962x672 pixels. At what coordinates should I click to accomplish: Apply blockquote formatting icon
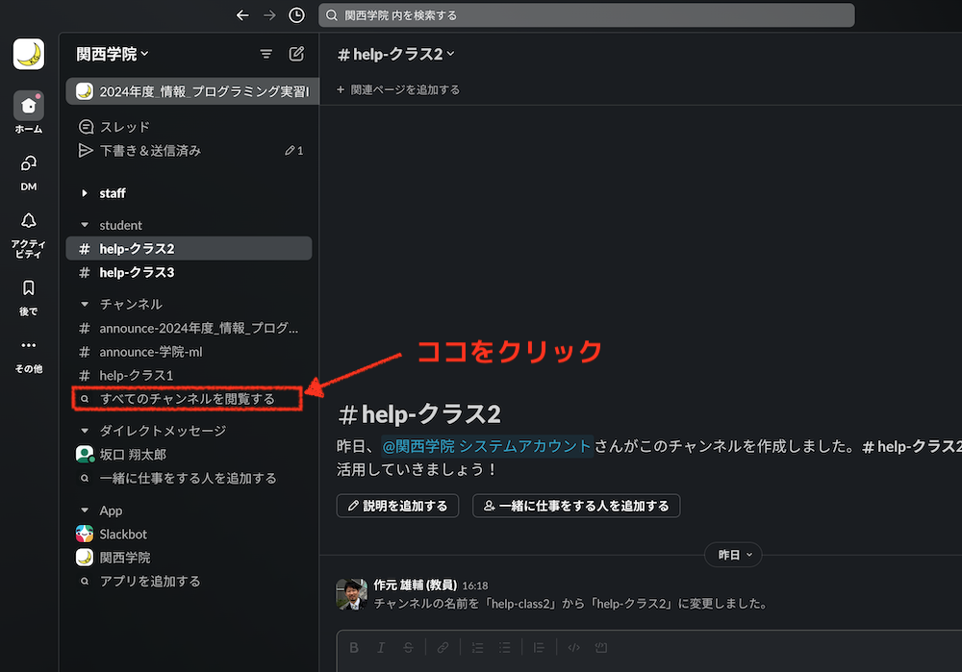point(540,647)
